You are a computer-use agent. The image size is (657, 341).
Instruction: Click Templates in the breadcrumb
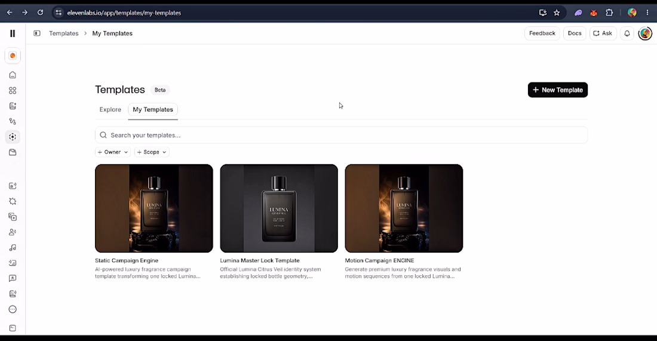[64, 33]
